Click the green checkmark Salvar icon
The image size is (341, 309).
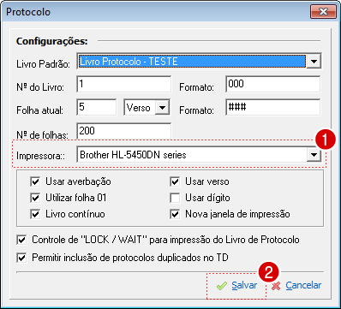222,286
